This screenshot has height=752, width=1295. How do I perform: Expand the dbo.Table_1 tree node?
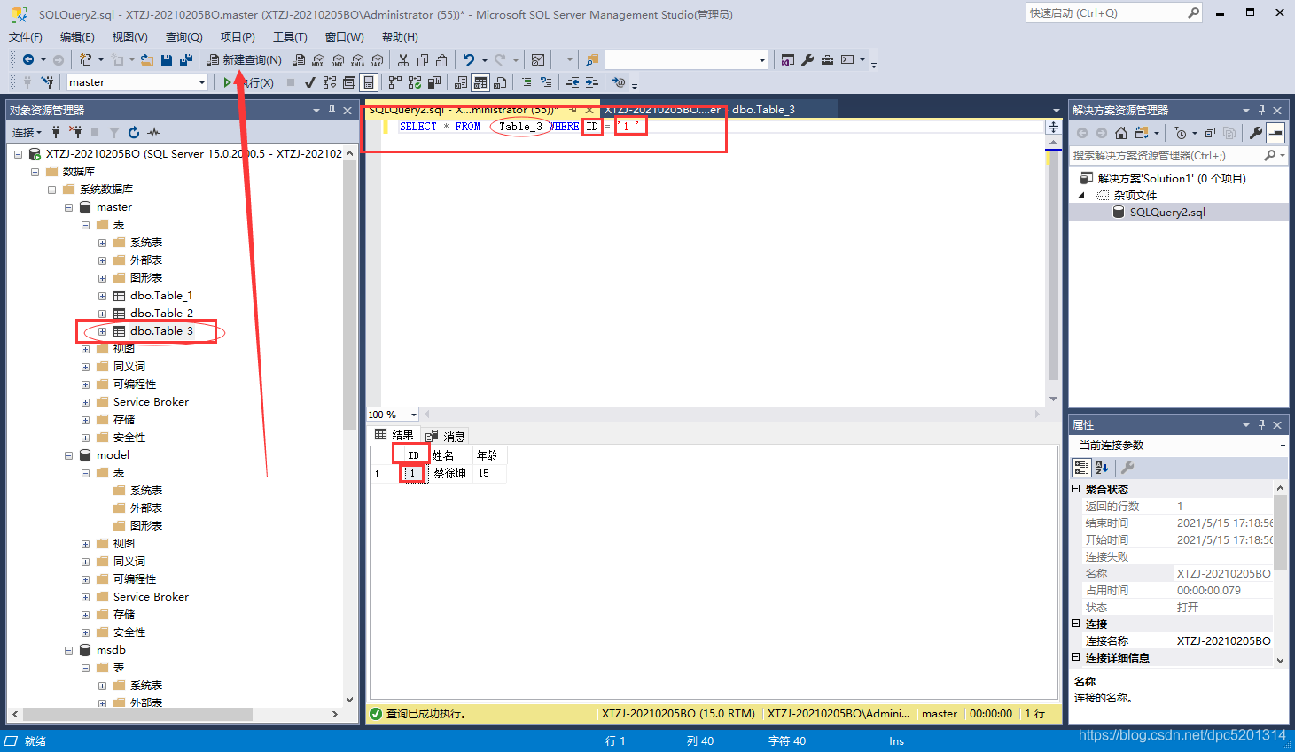tap(102, 295)
